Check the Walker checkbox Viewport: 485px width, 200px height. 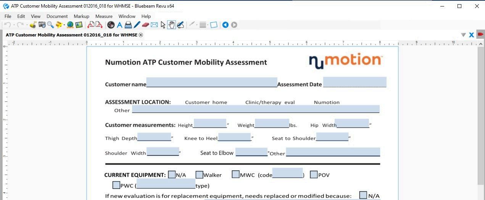tap(199, 174)
